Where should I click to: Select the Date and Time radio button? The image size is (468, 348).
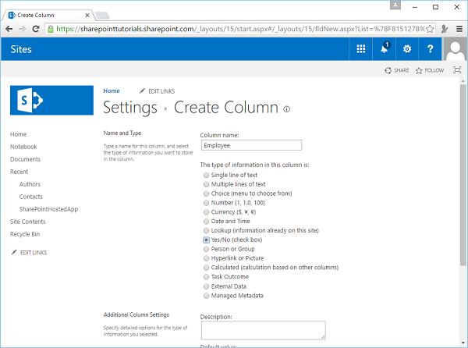[206, 222]
